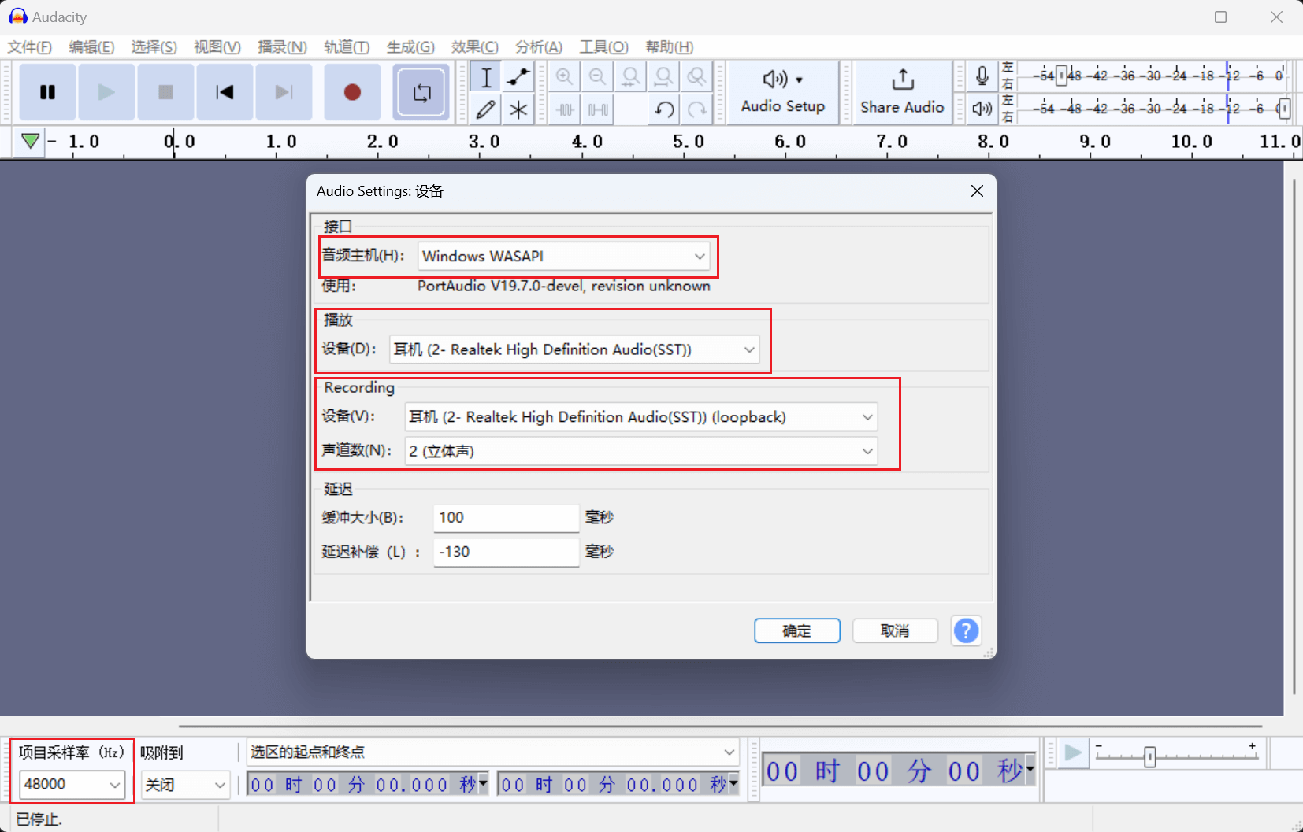Click the speaker playback meter icon
Image resolution: width=1303 pixels, height=832 pixels.
[x=982, y=109]
